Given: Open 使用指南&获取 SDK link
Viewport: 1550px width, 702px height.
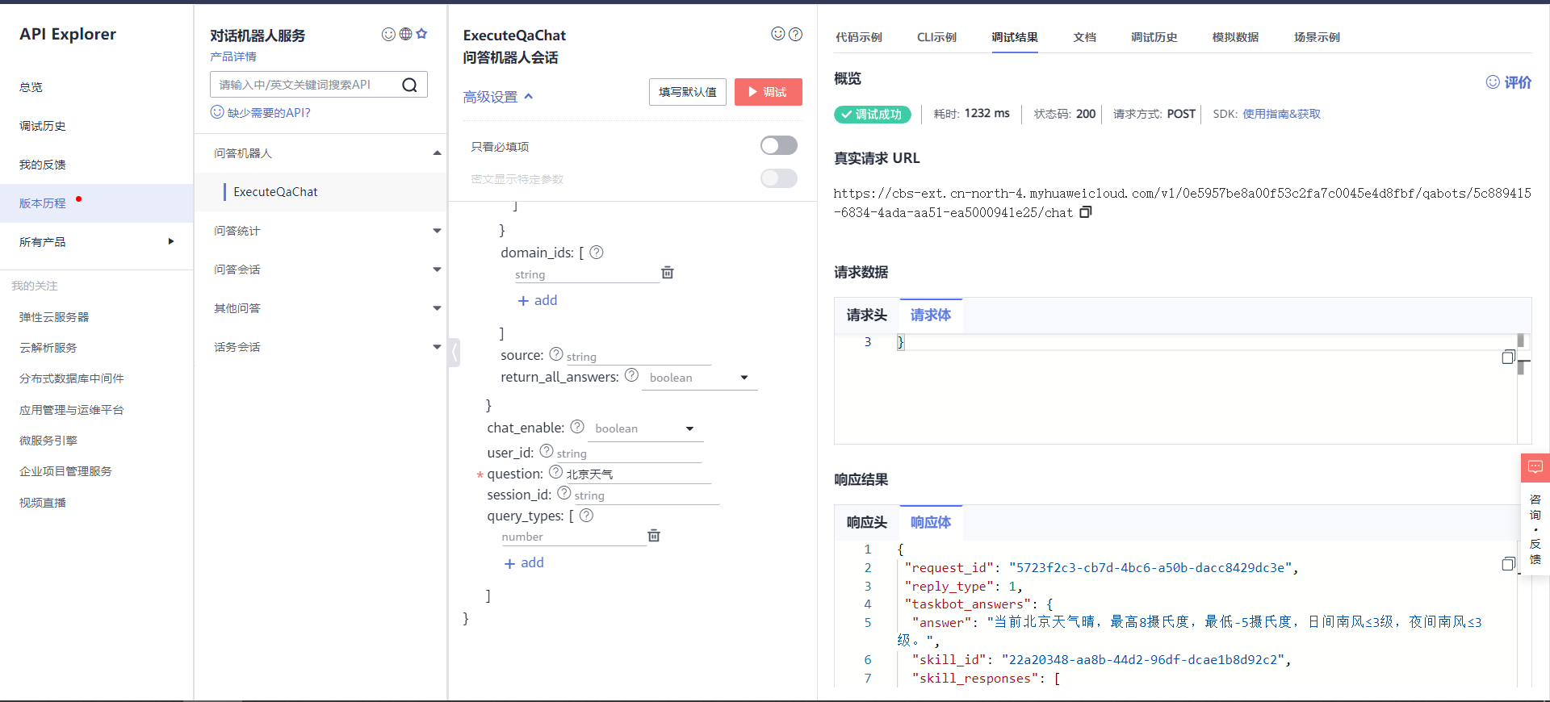Looking at the screenshot, I should pos(1281,114).
